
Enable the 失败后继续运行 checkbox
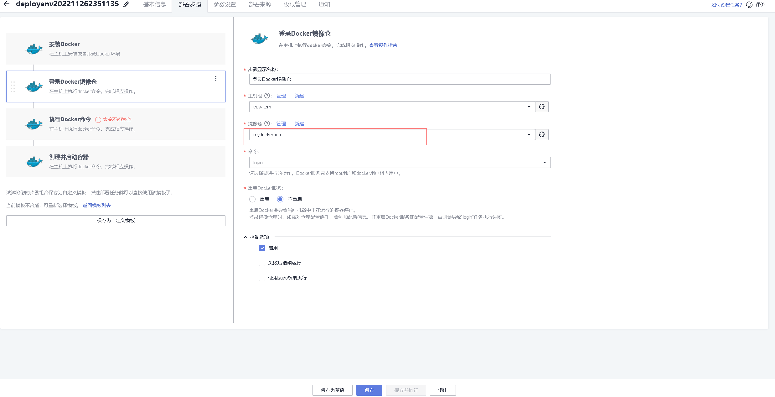[x=262, y=263]
